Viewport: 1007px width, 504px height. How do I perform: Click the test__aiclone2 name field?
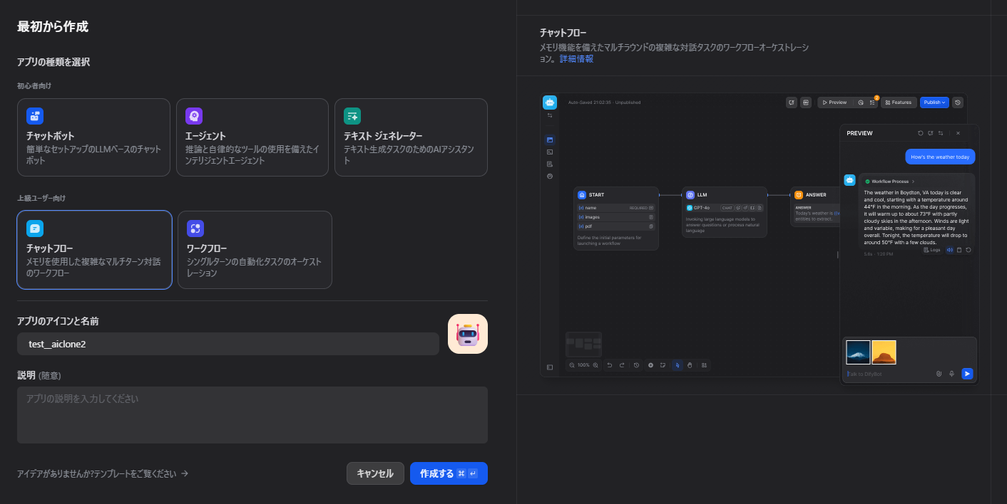click(228, 343)
